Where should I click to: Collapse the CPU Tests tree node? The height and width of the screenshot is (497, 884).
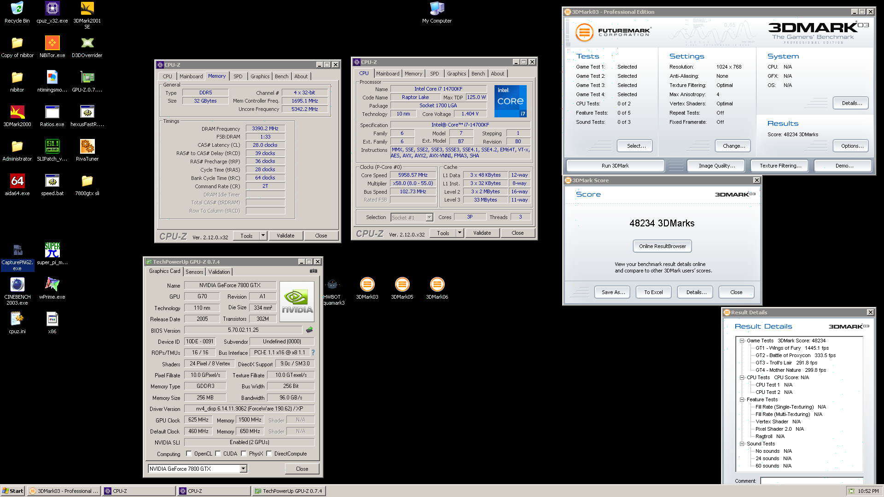pos(742,378)
